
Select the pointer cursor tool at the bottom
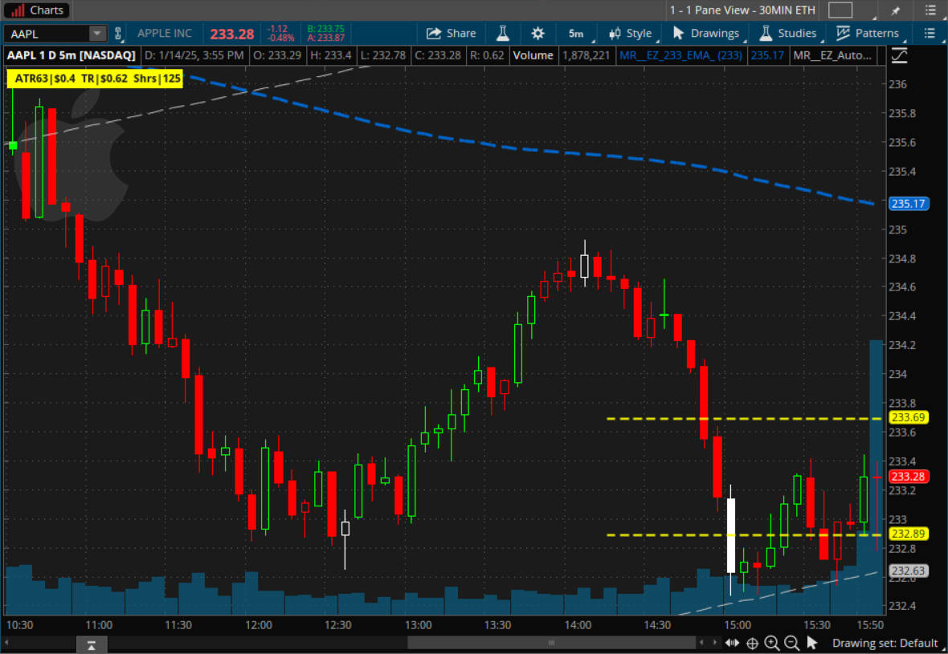pos(812,643)
